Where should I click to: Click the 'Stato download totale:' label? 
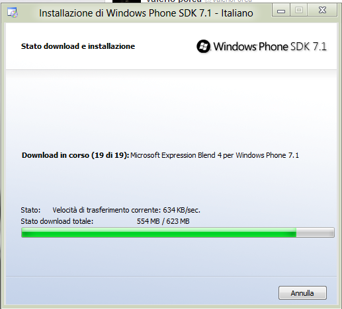coord(57,221)
